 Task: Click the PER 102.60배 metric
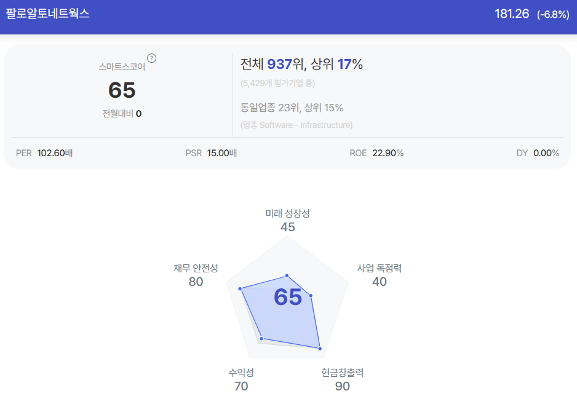[x=44, y=153]
